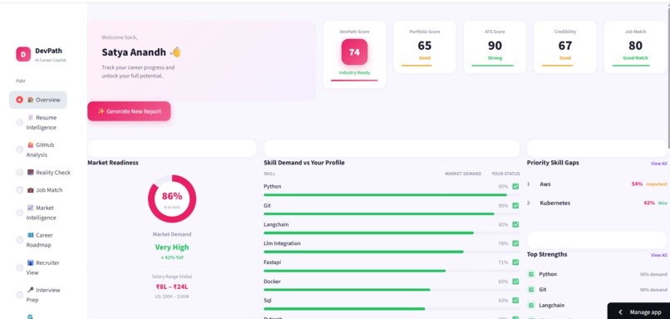Click the Fastapi demand progress bar
This screenshot has height=319, width=670.
pos(392,271)
